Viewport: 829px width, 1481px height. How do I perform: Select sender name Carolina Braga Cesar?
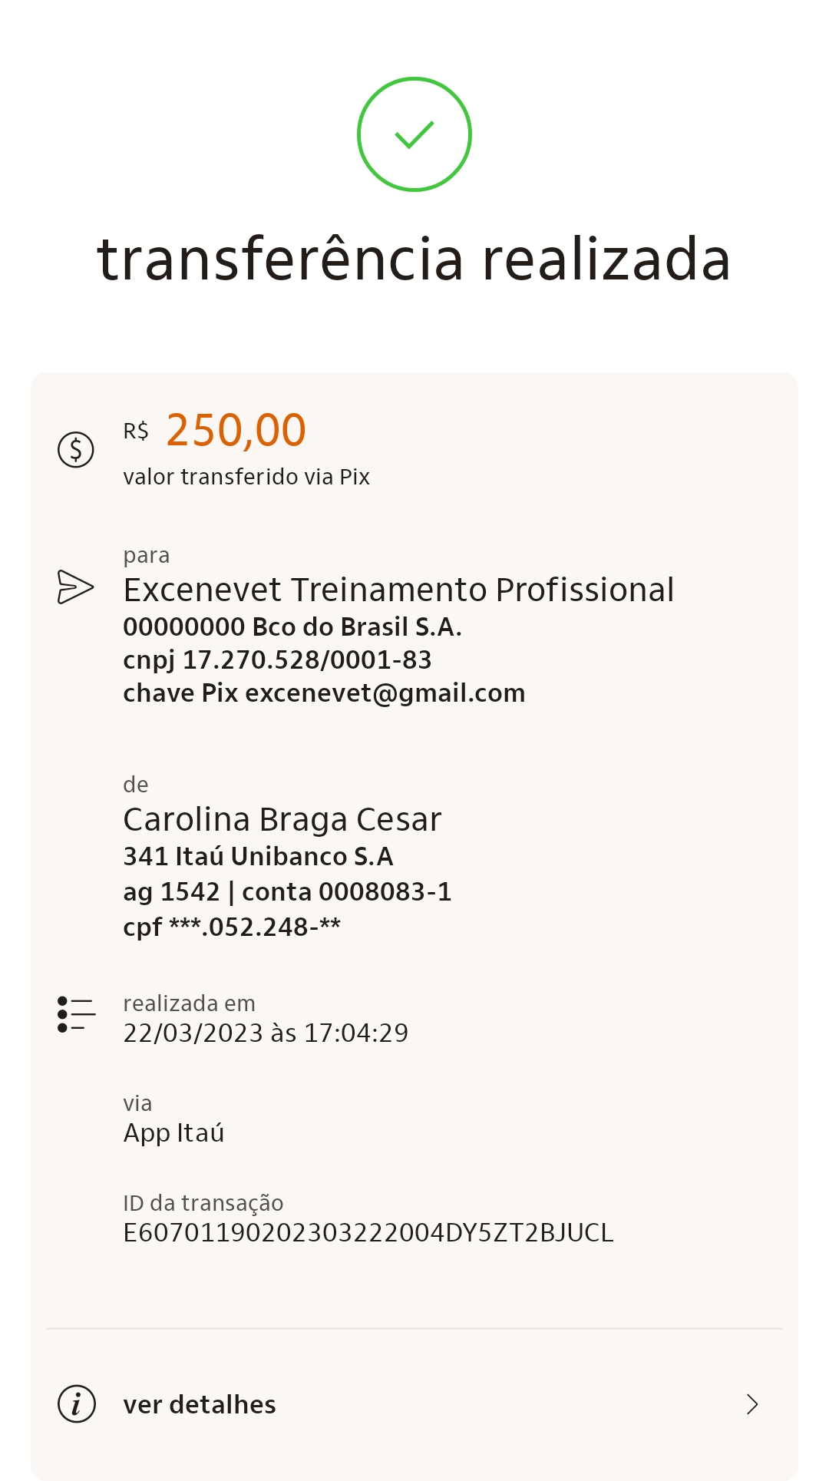tap(282, 819)
